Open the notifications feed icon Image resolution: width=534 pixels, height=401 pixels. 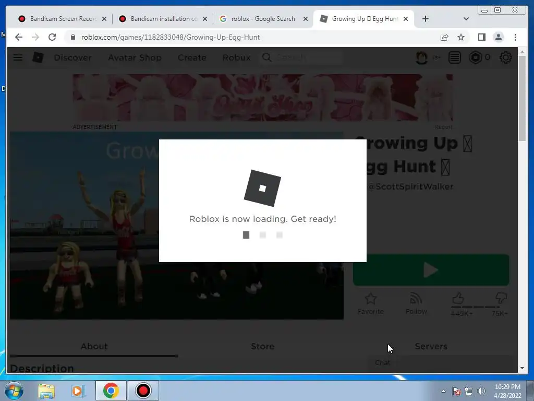click(x=454, y=57)
